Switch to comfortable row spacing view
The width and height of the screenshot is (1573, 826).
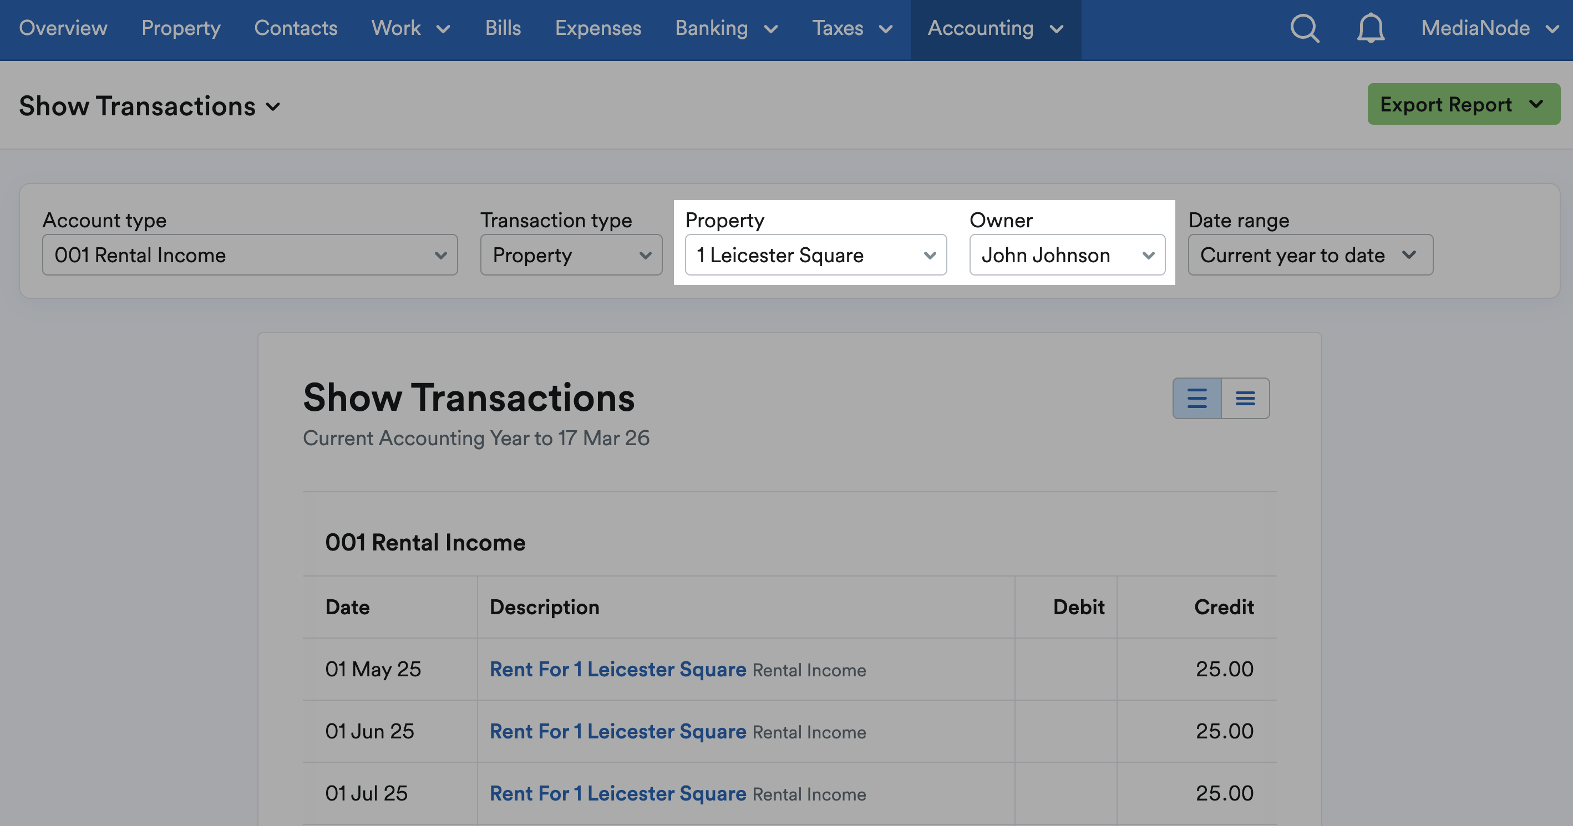(x=1197, y=398)
